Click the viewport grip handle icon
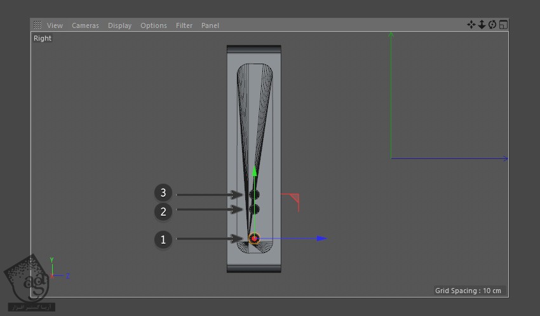 tap(37, 25)
